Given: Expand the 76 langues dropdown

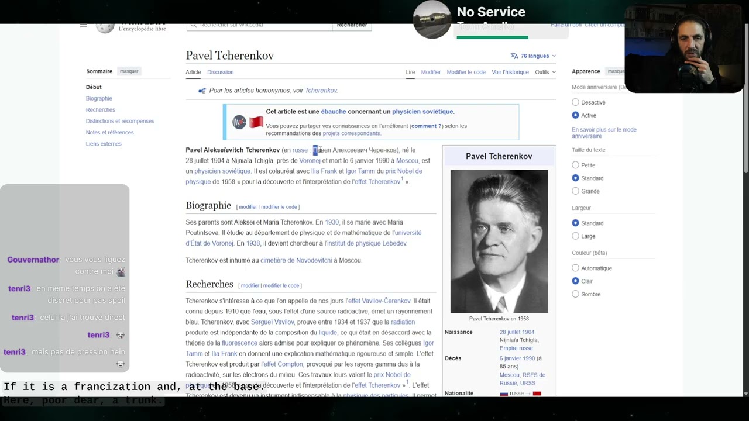Looking at the screenshot, I should point(533,56).
